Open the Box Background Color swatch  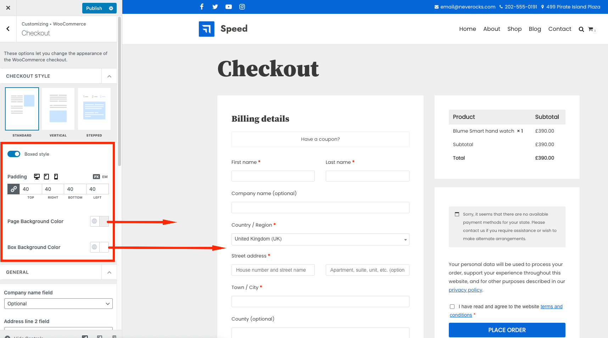[x=104, y=247]
